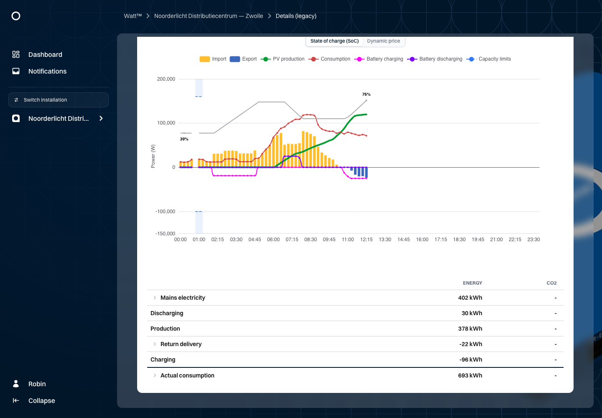The image size is (602, 418).
Task: Click the Details (legacy) breadcrumb text
Action: (x=296, y=16)
